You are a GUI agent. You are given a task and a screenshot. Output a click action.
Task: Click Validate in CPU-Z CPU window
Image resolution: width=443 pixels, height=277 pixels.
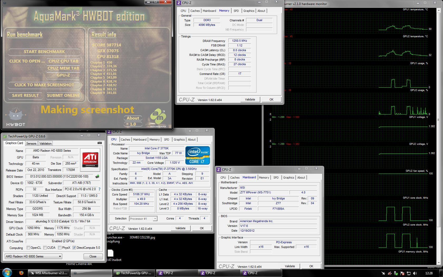click(180, 228)
